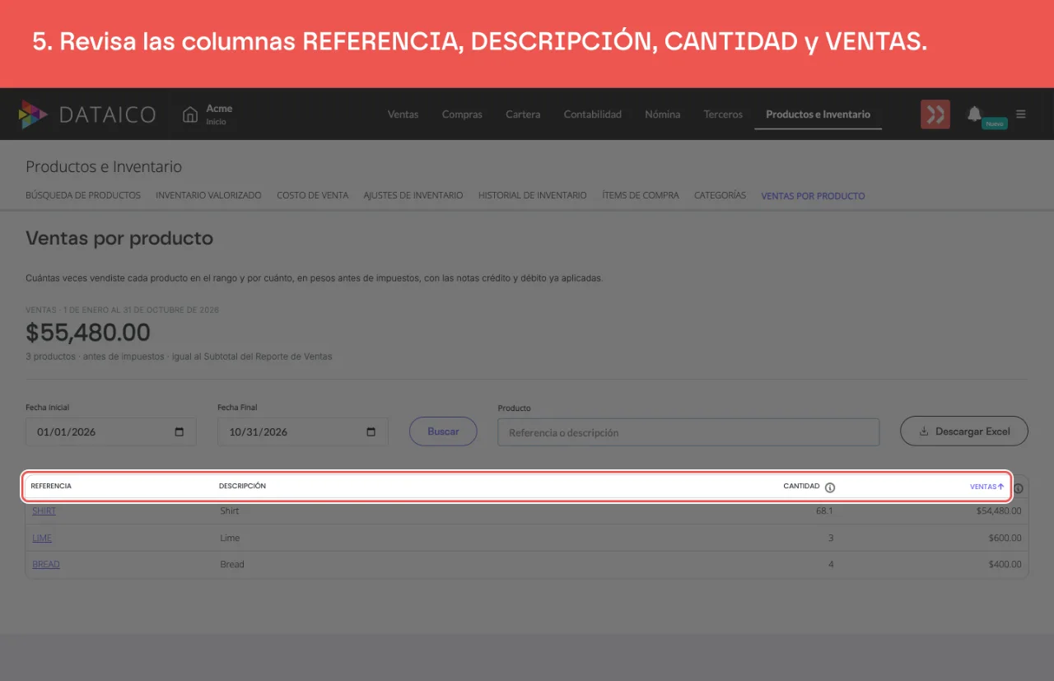This screenshot has width=1054, height=681.
Task: Click the REFERENCIA column header
Action: pyautogui.click(x=51, y=486)
